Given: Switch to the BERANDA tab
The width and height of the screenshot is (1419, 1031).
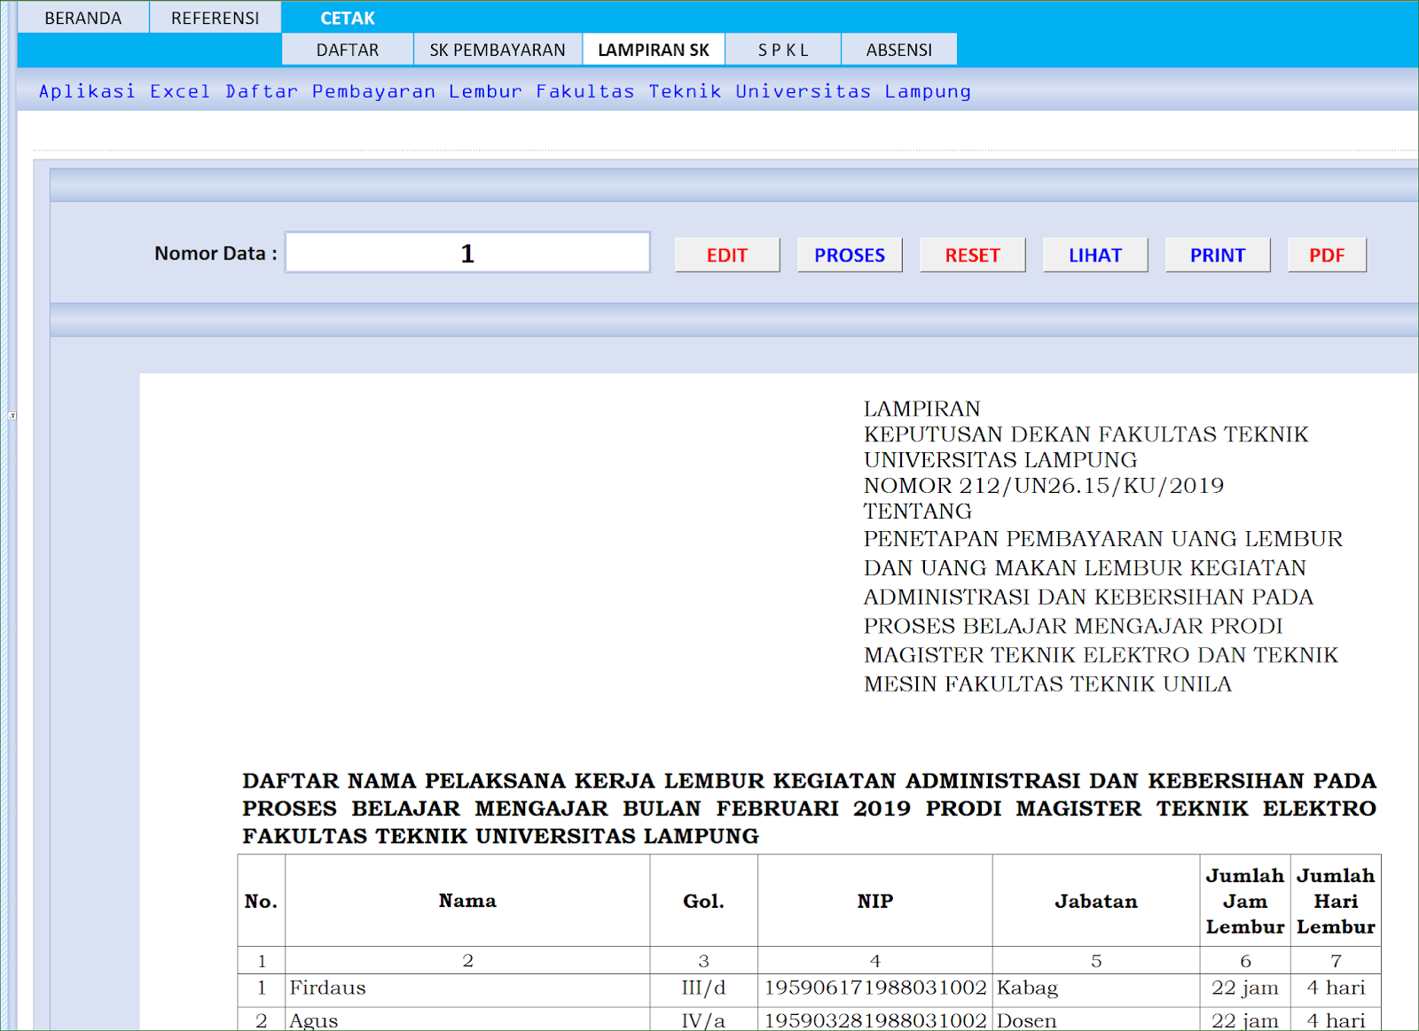Looking at the screenshot, I should pyautogui.click(x=84, y=17).
